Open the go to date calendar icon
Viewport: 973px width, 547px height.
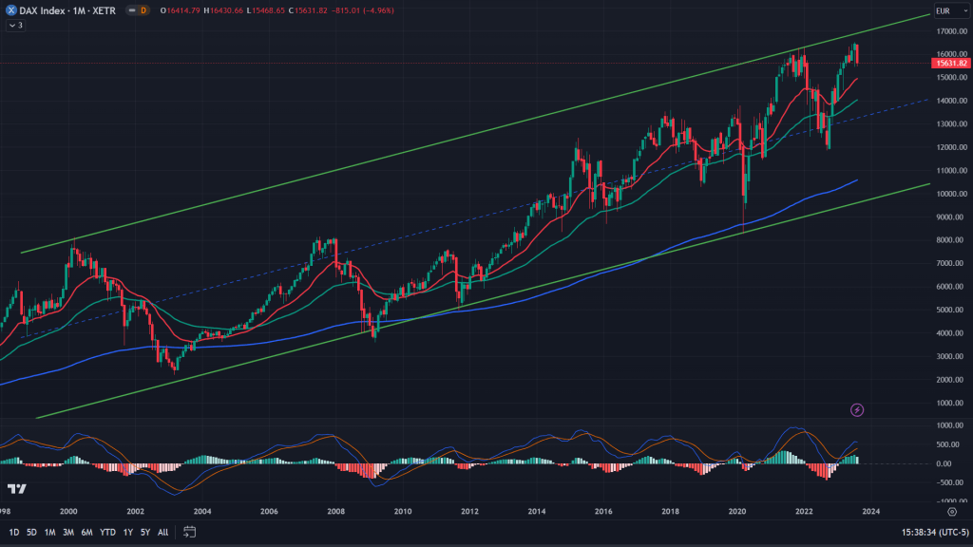pyautogui.click(x=190, y=532)
